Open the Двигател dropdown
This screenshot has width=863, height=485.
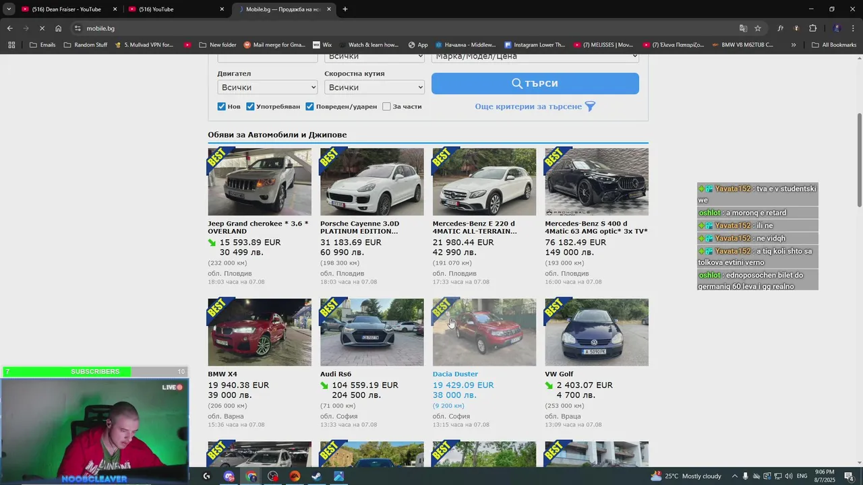pos(268,88)
